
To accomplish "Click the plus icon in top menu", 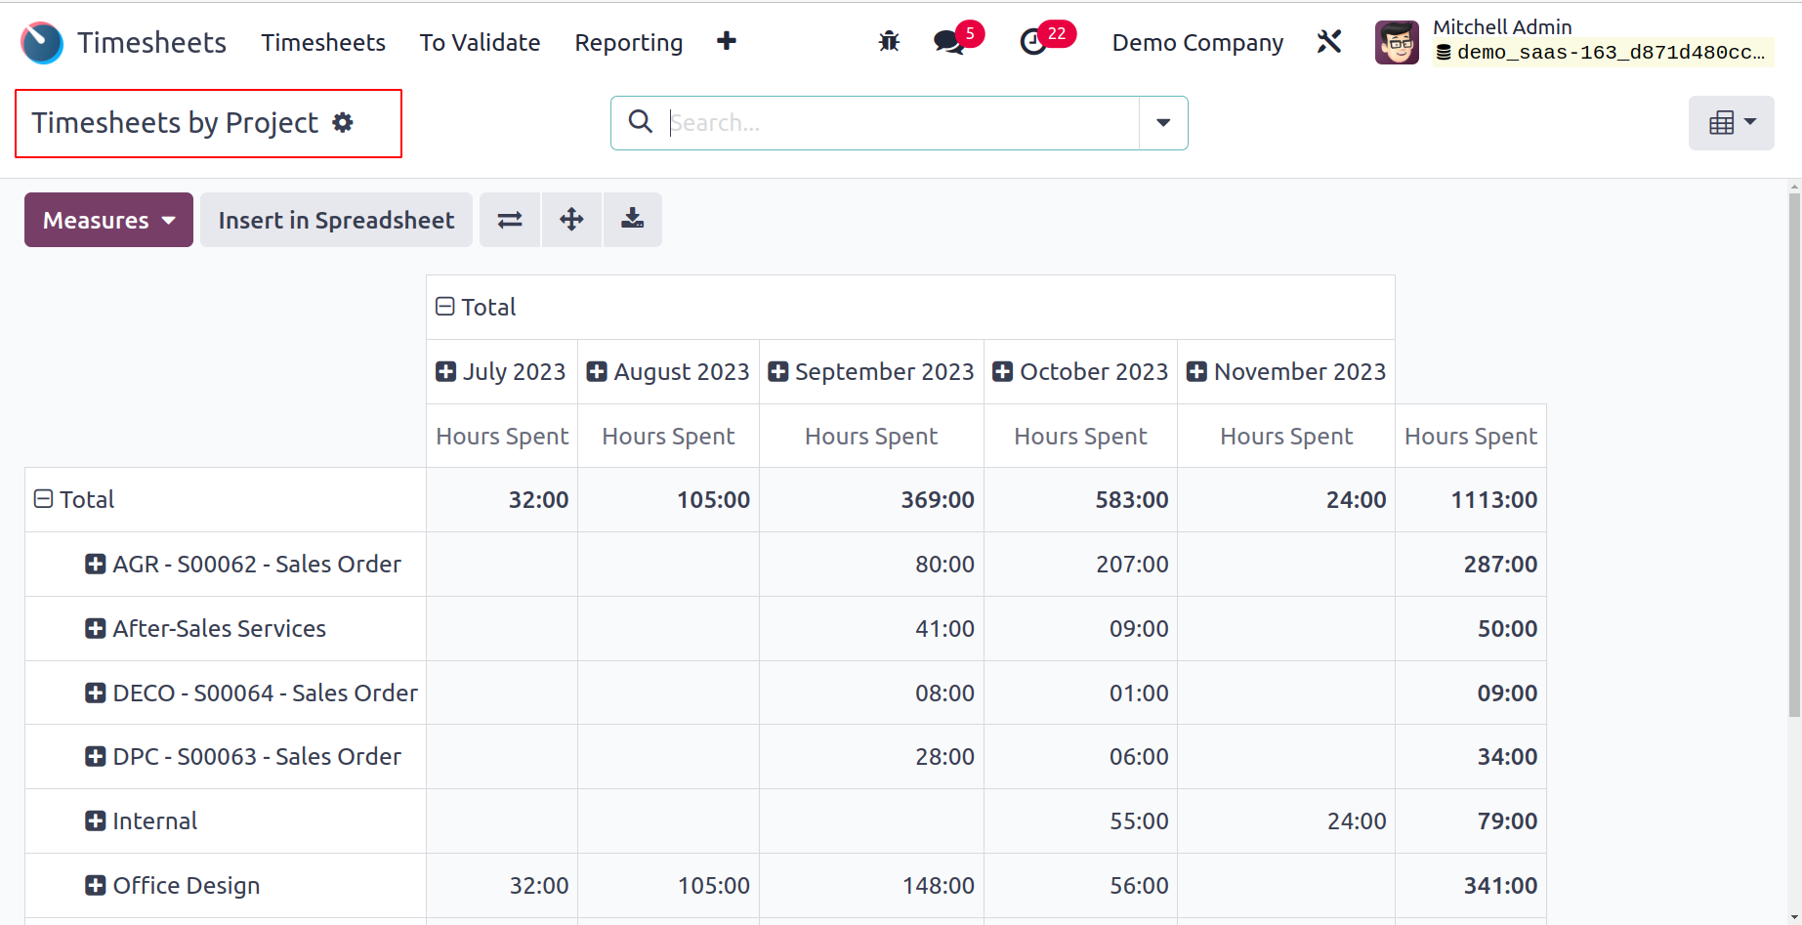I will (726, 41).
